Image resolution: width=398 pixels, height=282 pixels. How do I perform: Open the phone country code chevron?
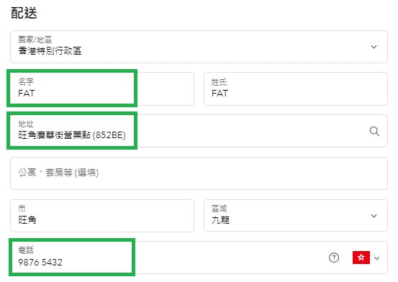[x=376, y=258]
